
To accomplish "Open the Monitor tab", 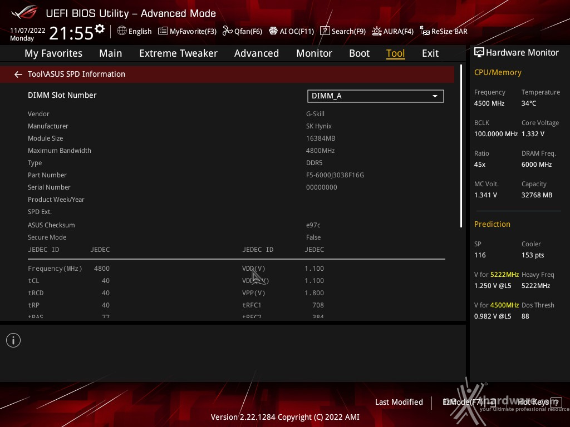I will tap(314, 53).
